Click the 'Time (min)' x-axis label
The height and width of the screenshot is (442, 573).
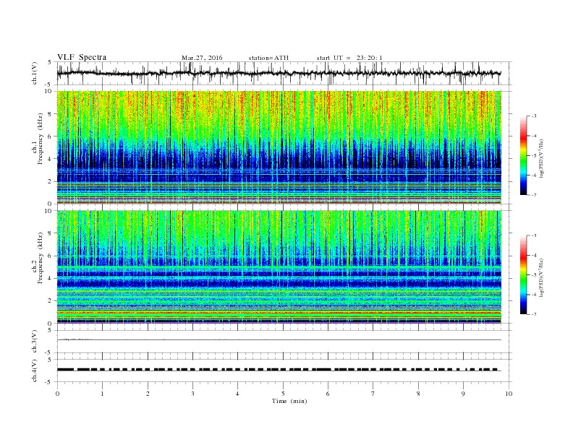(x=289, y=401)
